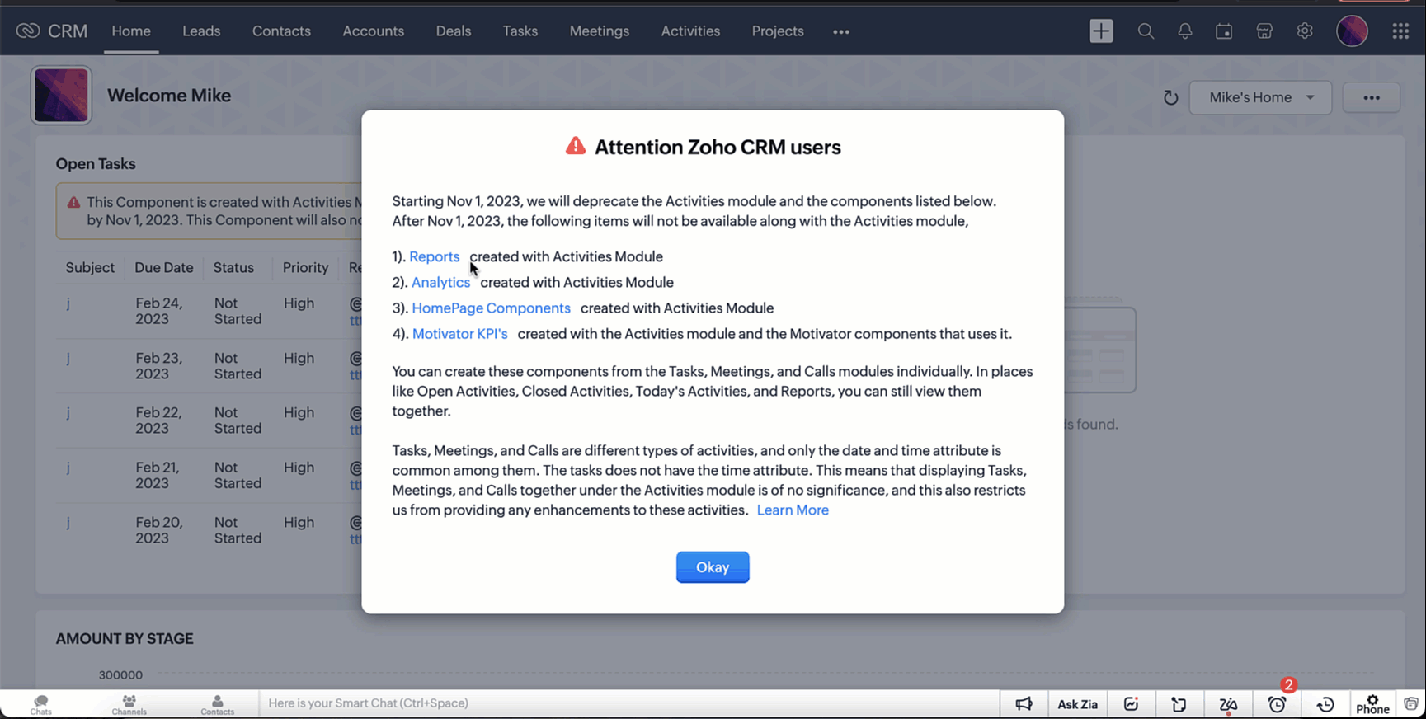Open the Zia icon in bottom bar

[1228, 704]
